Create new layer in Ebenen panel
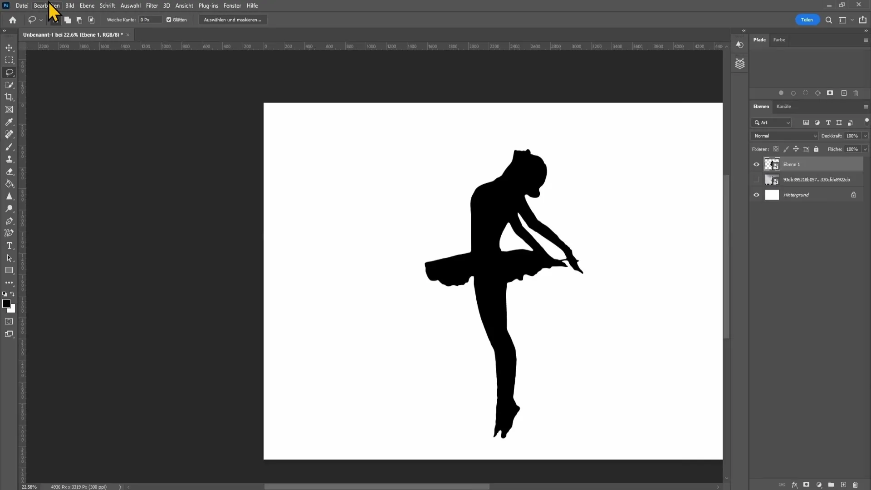The height and width of the screenshot is (490, 871). [843, 485]
